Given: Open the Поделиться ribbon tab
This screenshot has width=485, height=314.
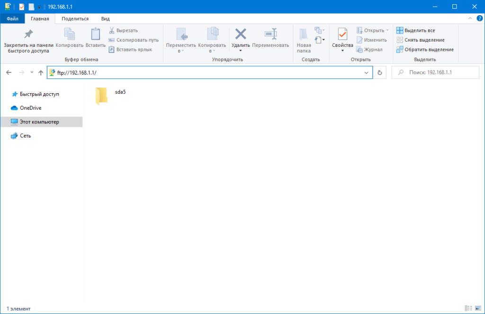Looking at the screenshot, I should click(x=75, y=19).
